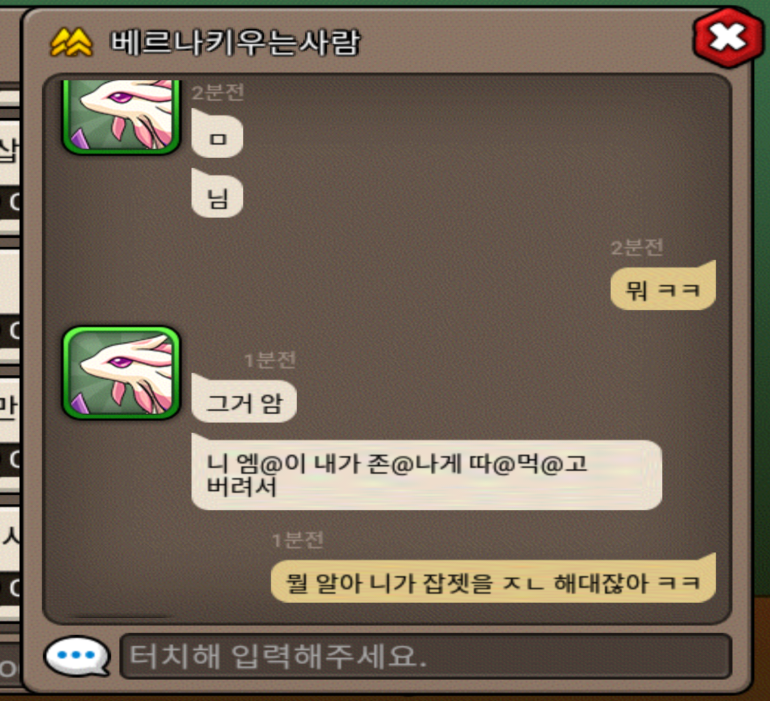Tap the sent "뭐 ㅋㅋ" message bubble

pos(663,286)
